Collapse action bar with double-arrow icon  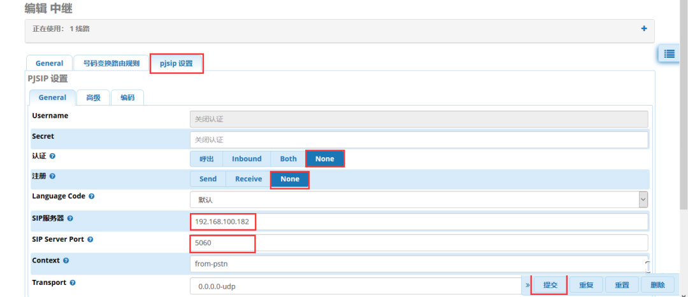pyautogui.click(x=527, y=285)
